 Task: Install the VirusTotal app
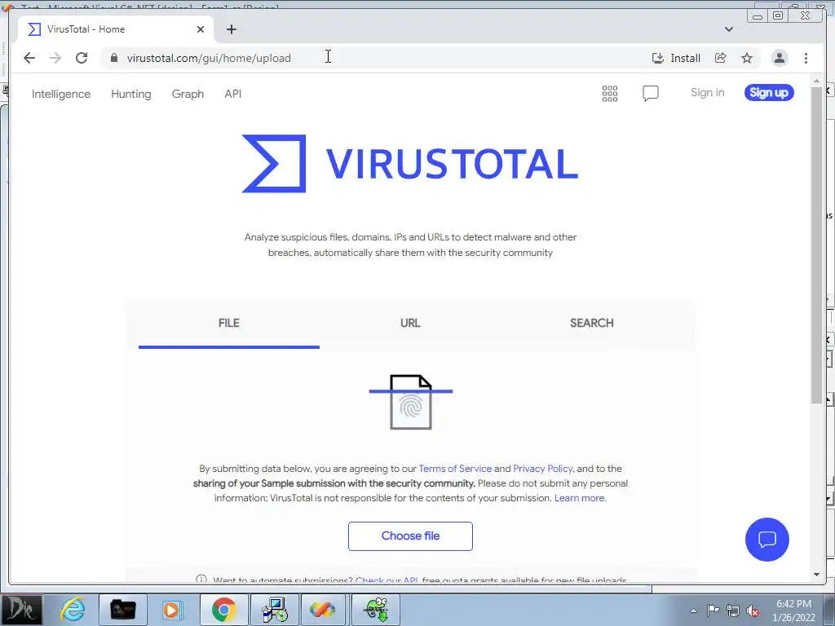(676, 58)
